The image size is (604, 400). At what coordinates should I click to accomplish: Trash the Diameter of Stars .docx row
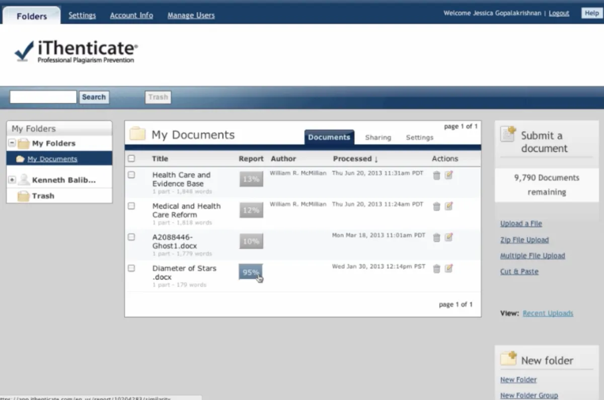[x=436, y=269]
